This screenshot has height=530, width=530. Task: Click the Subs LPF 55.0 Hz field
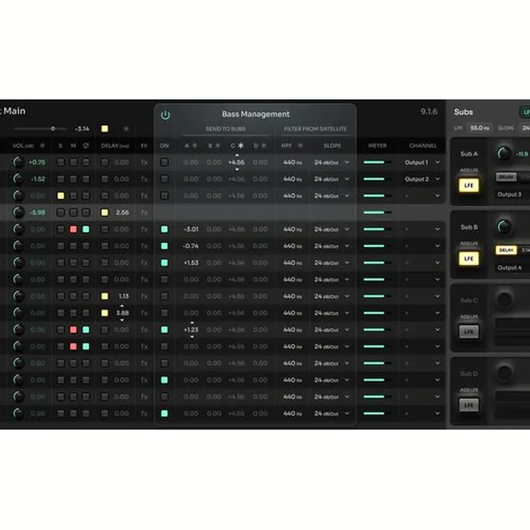point(480,128)
